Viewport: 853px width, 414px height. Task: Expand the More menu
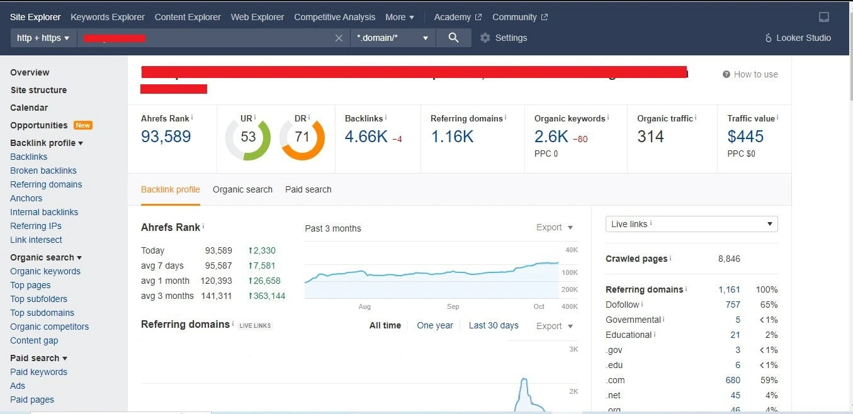(x=400, y=17)
